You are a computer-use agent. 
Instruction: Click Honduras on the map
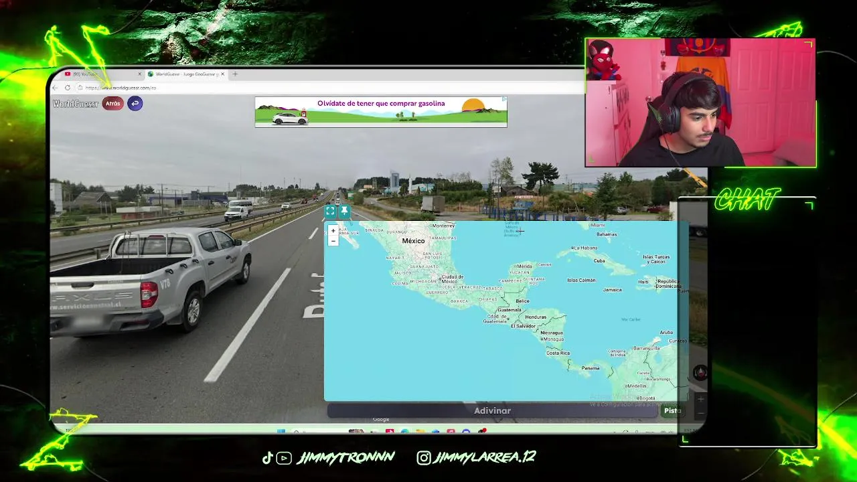coord(536,317)
